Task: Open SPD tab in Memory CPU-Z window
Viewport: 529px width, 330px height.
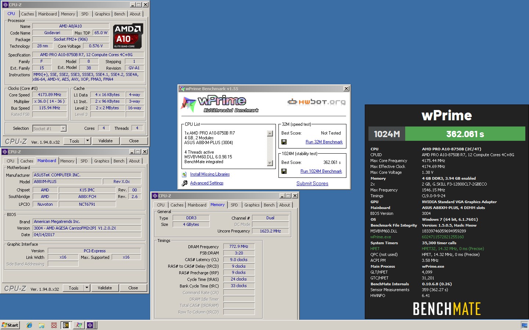Action: click(x=234, y=205)
